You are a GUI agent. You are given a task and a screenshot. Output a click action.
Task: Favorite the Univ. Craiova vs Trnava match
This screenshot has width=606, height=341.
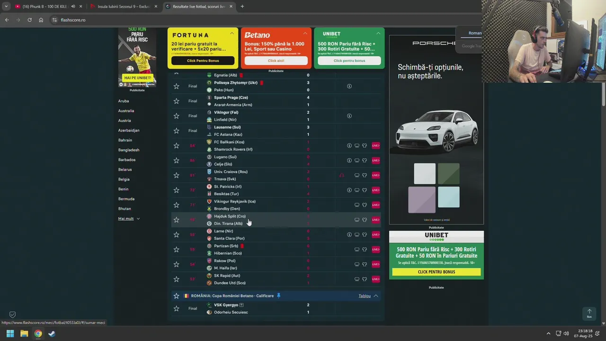tap(176, 175)
